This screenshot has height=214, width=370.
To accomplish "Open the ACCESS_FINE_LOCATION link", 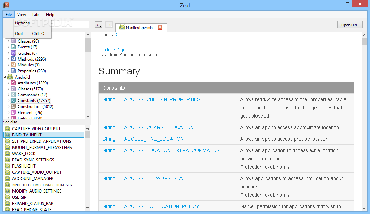I will [154, 139].
